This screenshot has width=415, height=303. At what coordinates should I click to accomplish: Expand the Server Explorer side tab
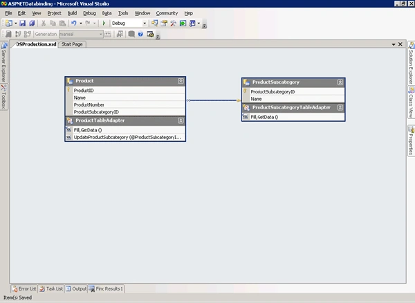pos(3,62)
